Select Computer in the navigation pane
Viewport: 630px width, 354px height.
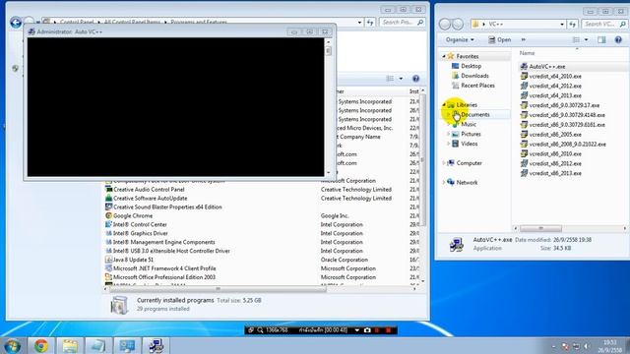click(x=465, y=163)
